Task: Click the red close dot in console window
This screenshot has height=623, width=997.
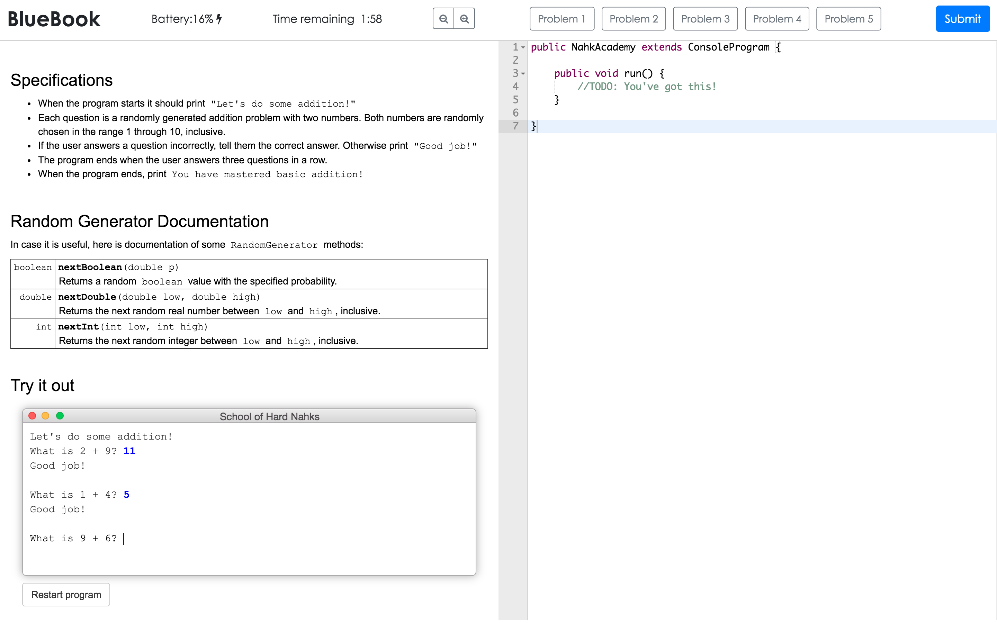Action: (x=32, y=416)
